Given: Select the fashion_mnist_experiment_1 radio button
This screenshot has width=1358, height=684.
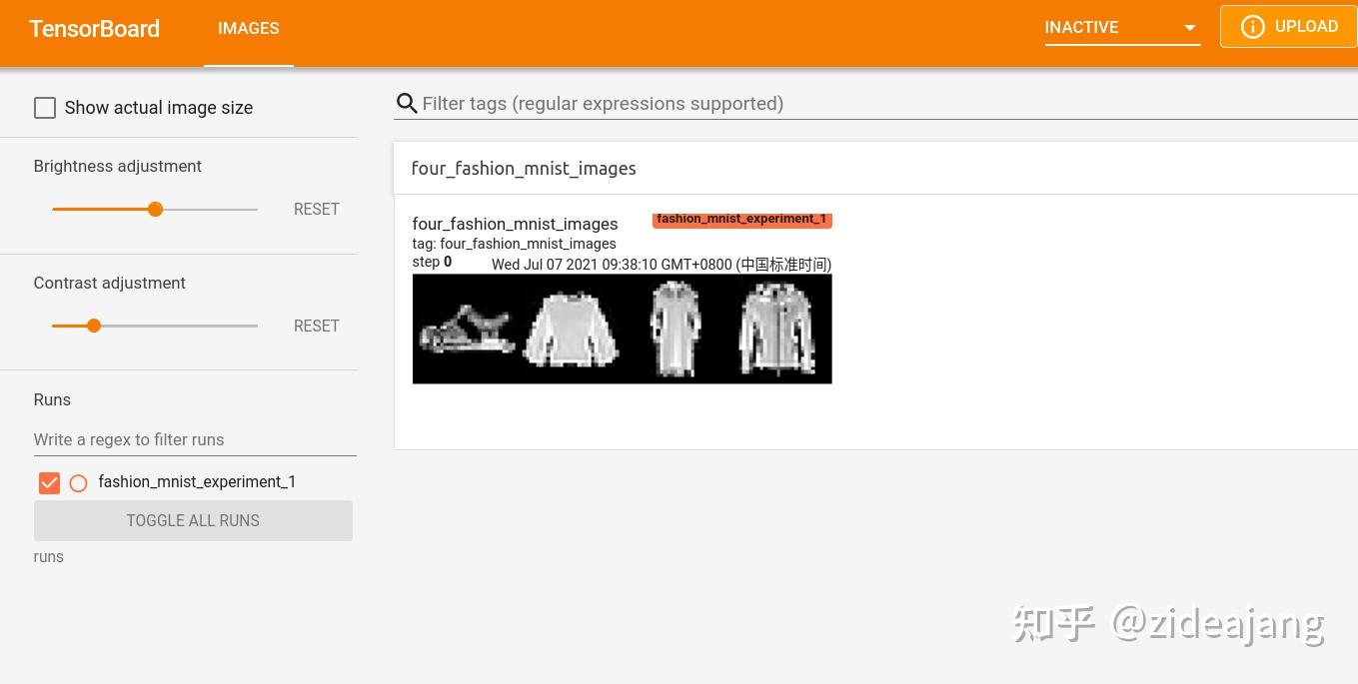Looking at the screenshot, I should [x=78, y=483].
